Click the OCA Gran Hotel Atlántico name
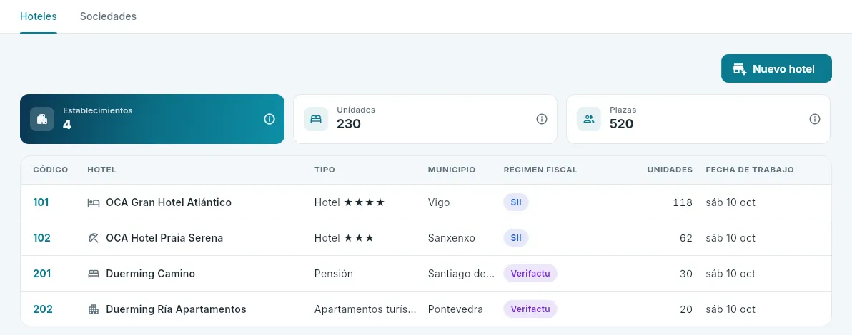This screenshot has height=335, width=852. click(x=169, y=202)
